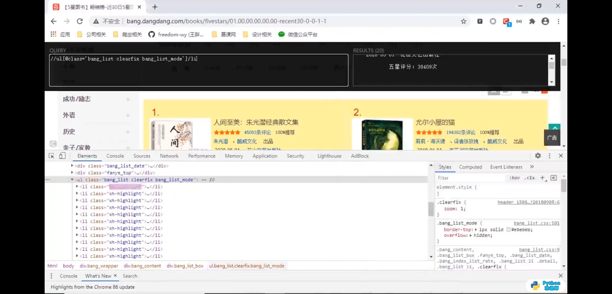Click the Elements panel scrollbar thumb
612x294 pixels.
click(431, 209)
